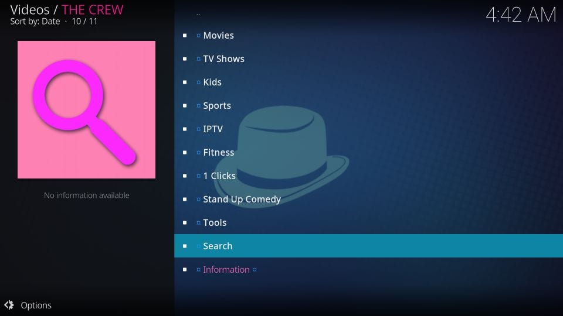
Task: Activate the highlighted Search item
Action: 368,246
